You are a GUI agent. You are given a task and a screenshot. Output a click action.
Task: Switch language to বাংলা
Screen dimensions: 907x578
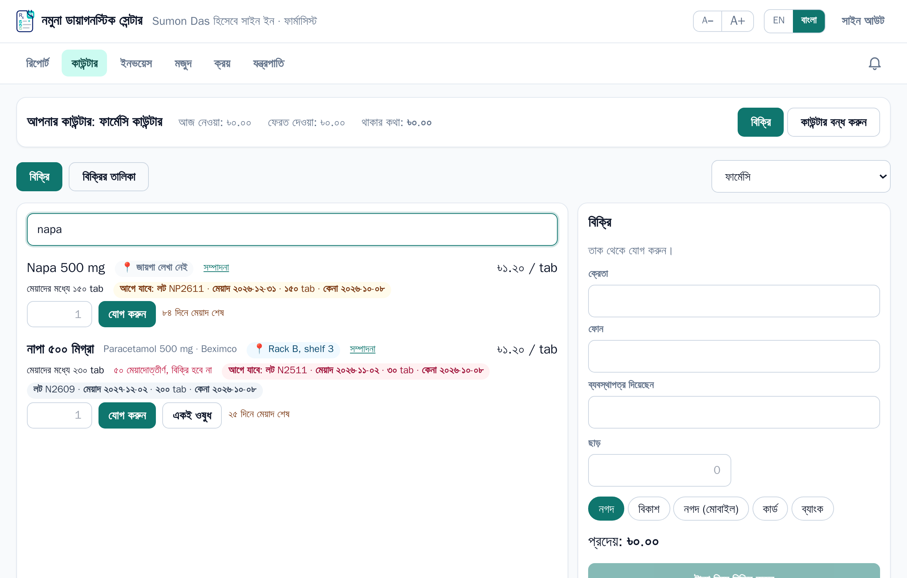coord(809,21)
